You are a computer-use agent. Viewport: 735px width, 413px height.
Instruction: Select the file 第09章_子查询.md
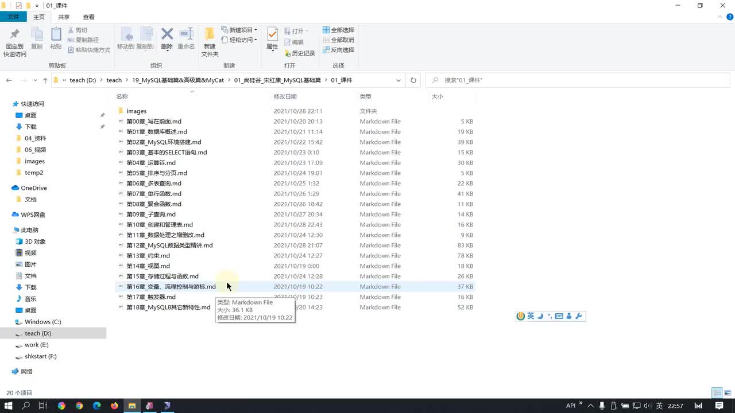tap(151, 215)
